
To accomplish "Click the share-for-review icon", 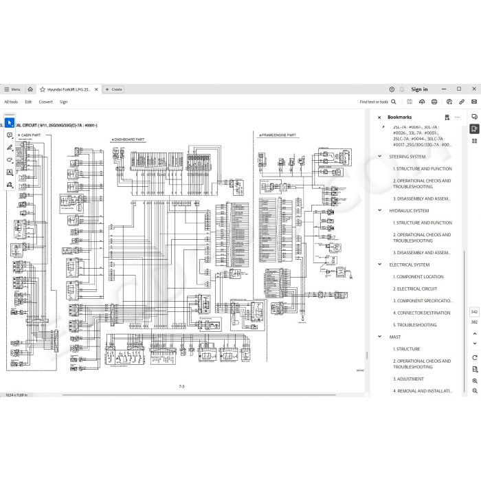I will (449, 102).
